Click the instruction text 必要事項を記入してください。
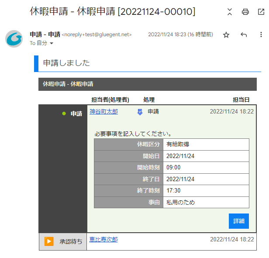This screenshot has height=258, width=269. [x=133, y=134]
